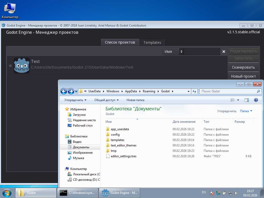Expand the Папка arrangement dropdown
This screenshot has height=198, width=264.
(x=246, y=111)
